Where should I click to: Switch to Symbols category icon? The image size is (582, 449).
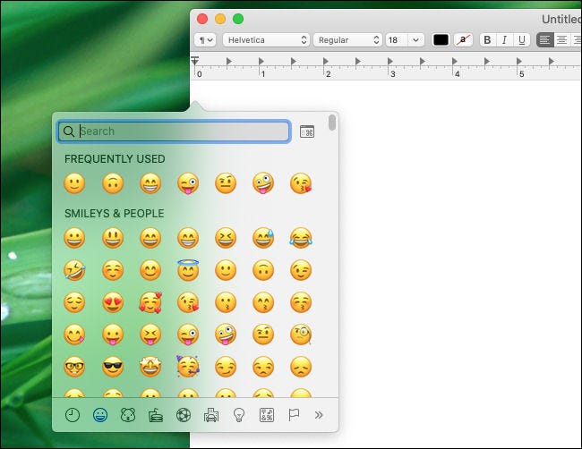coord(267,415)
